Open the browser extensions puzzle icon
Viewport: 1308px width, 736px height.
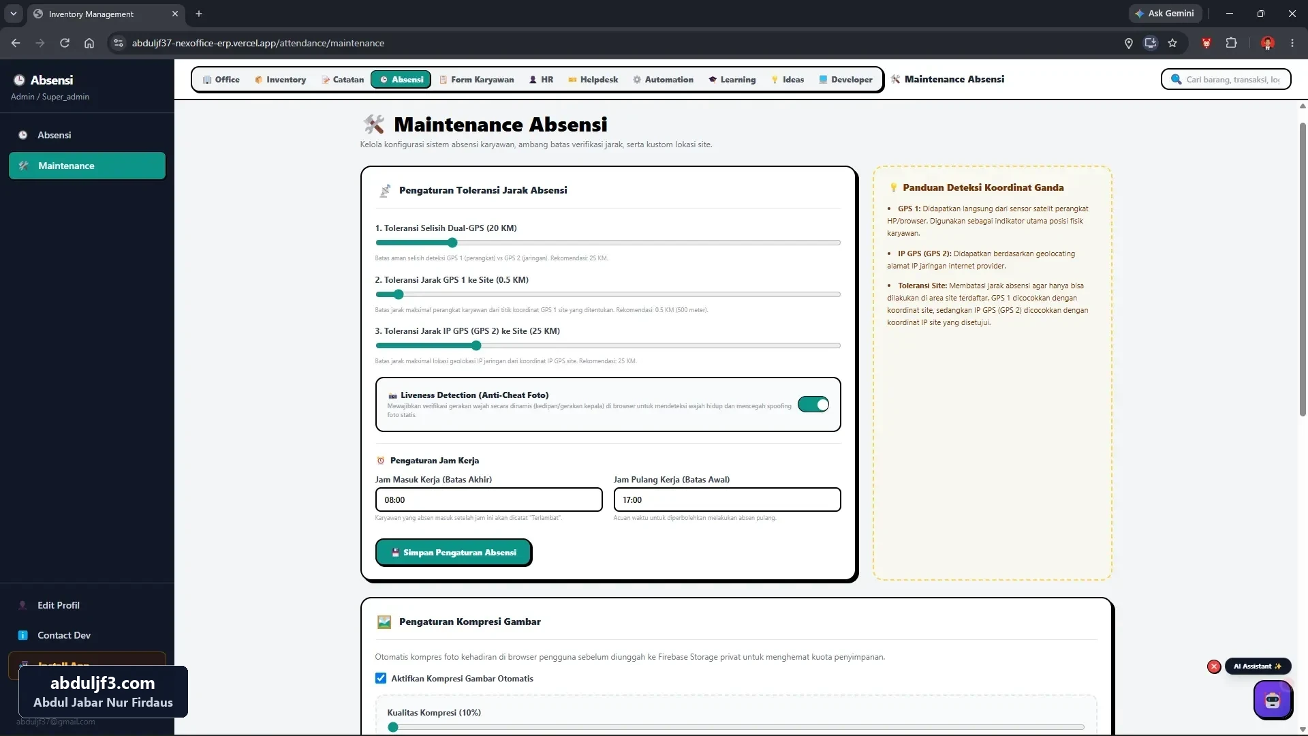(1231, 43)
